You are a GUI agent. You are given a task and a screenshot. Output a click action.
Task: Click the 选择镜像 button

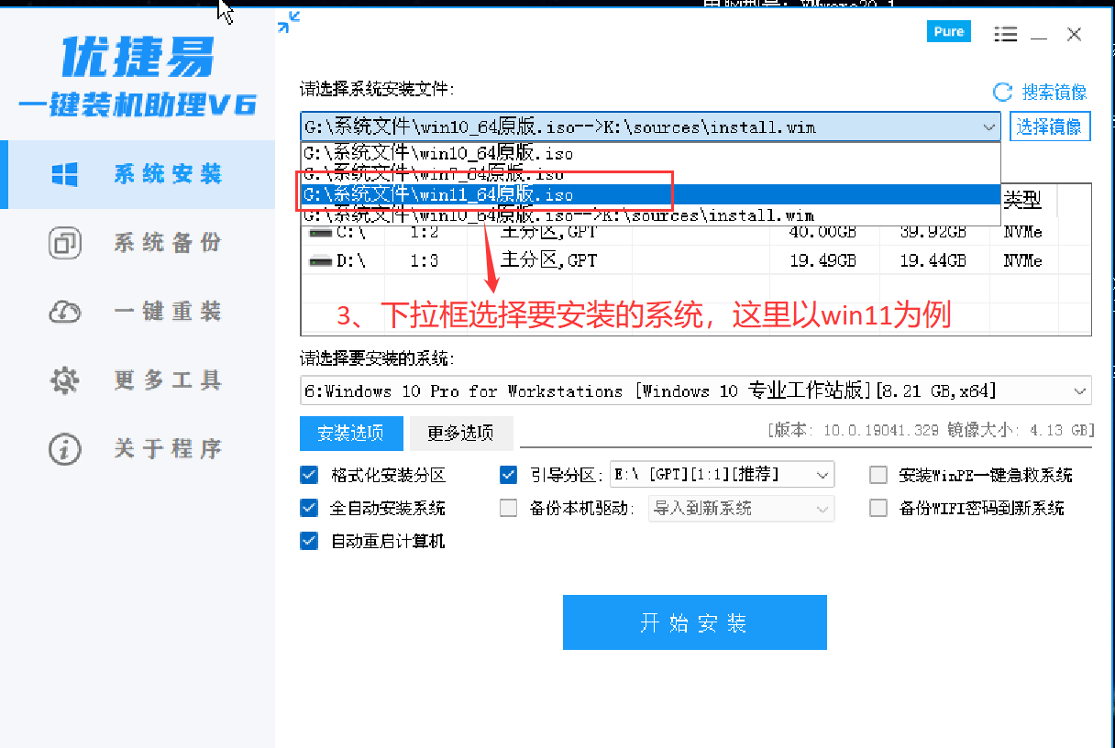[x=1050, y=126]
